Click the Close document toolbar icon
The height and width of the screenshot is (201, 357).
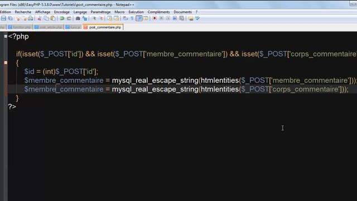18,18
